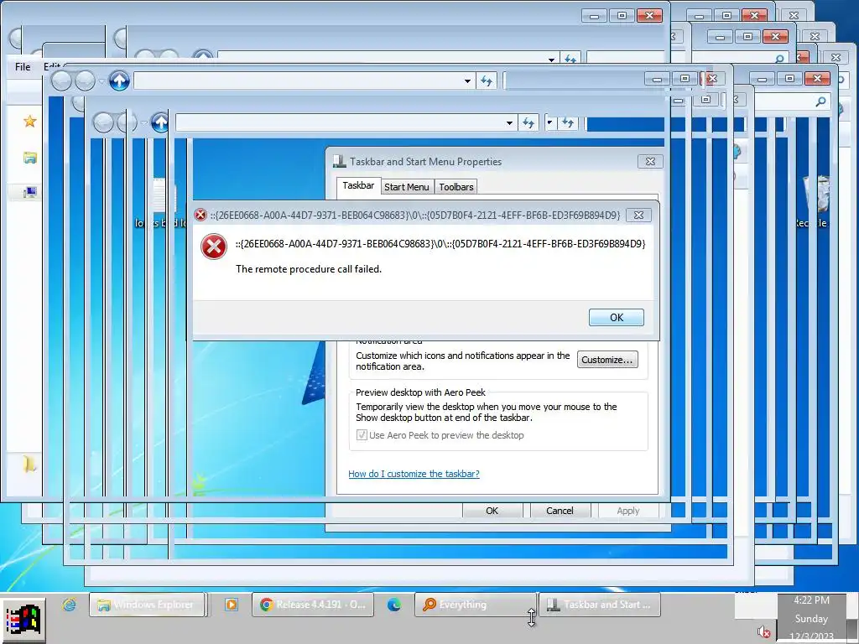Expand the long address dropdown in the lower bar
Image resolution: width=859 pixels, height=644 pixels.
(x=509, y=122)
